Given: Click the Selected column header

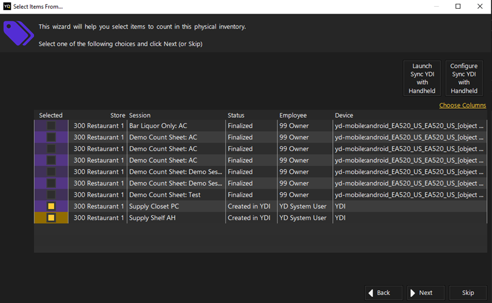Looking at the screenshot, I should [51, 115].
